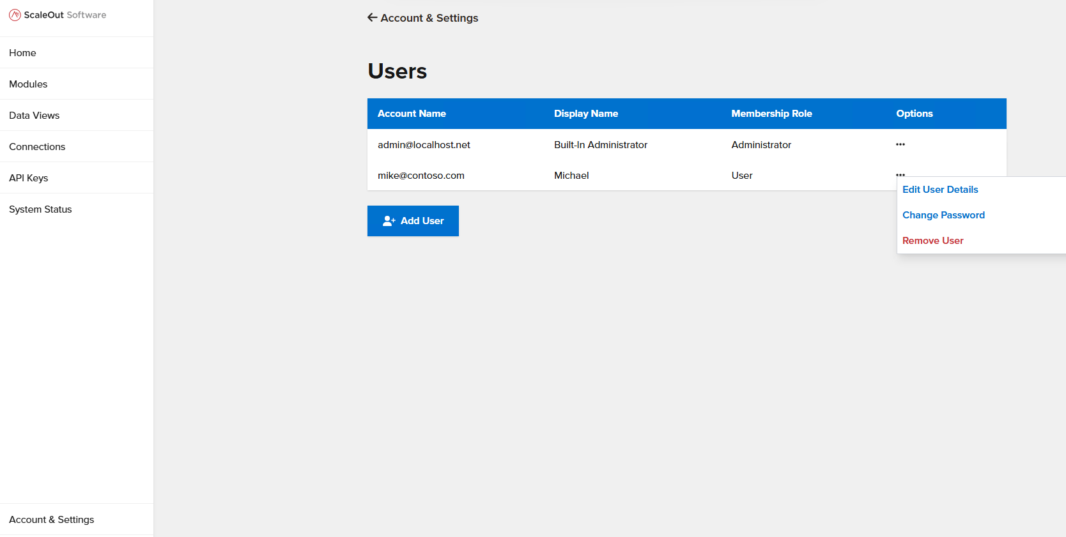Navigate to Modules in the sidebar

pos(28,84)
